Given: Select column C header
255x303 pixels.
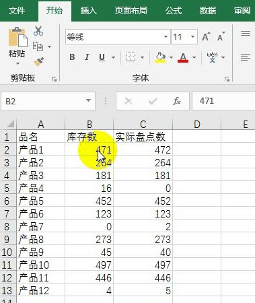Looking at the screenshot, I should [143, 124].
